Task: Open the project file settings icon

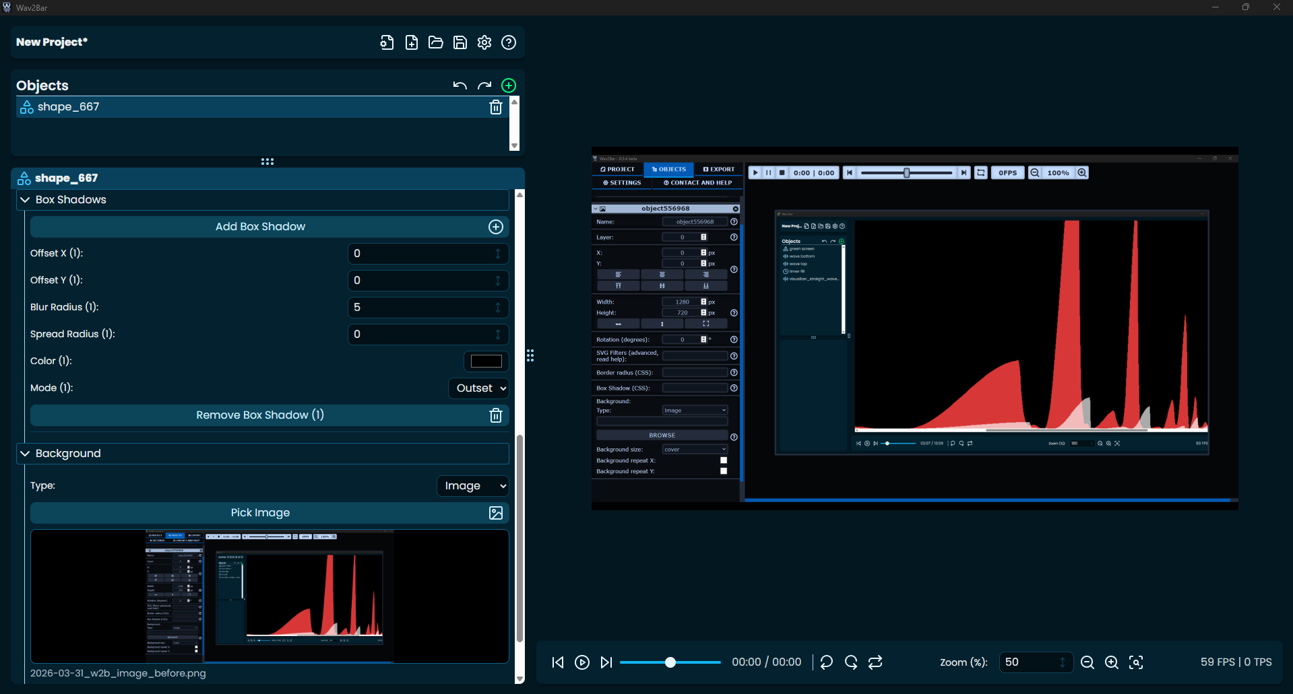Action: [x=387, y=42]
